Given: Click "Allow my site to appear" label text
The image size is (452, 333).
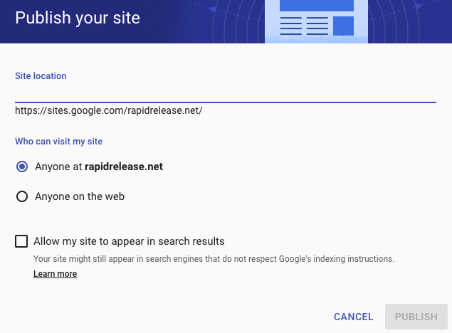Looking at the screenshot, I should 130,241.
